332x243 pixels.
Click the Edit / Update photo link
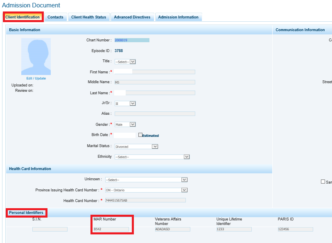pos(36,78)
